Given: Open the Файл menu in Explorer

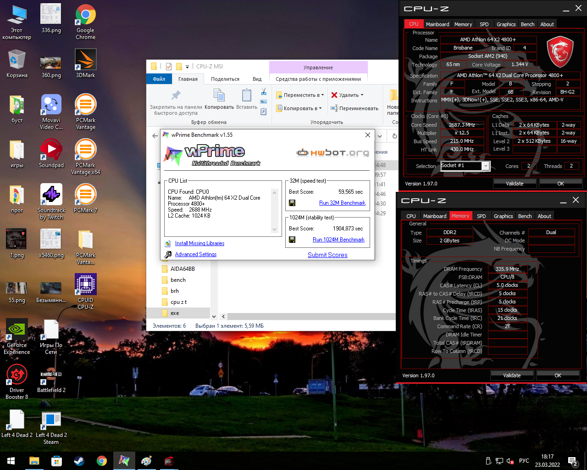Looking at the screenshot, I should (x=159, y=79).
